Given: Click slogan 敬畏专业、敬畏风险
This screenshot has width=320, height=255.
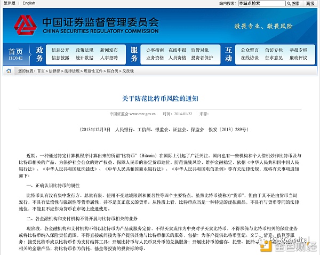Looking at the screenshot, I should [x=263, y=26].
